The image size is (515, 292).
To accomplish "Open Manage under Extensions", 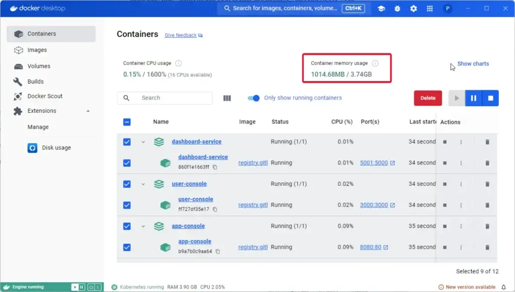I will pyautogui.click(x=38, y=127).
